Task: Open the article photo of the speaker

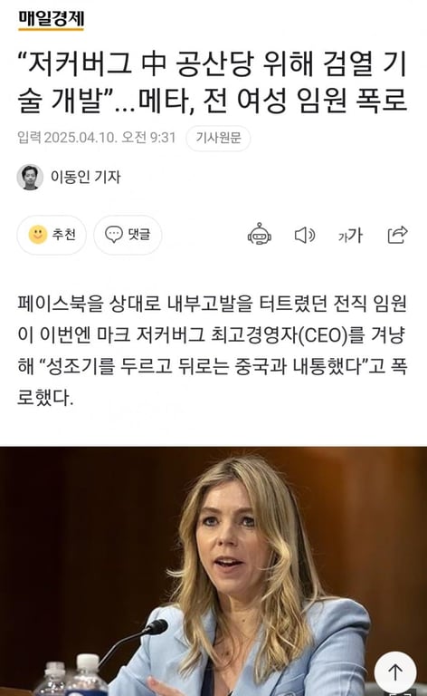Action: click(x=213, y=571)
